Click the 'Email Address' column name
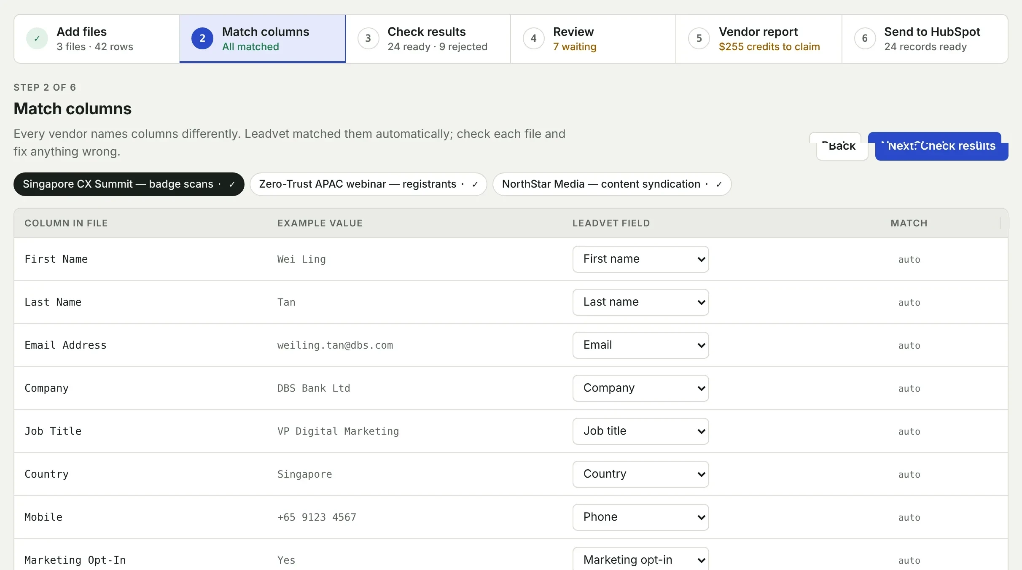Screen dimensions: 1022x570 pyautogui.click(x=65, y=345)
